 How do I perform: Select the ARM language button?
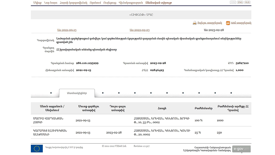coord(233,2)
